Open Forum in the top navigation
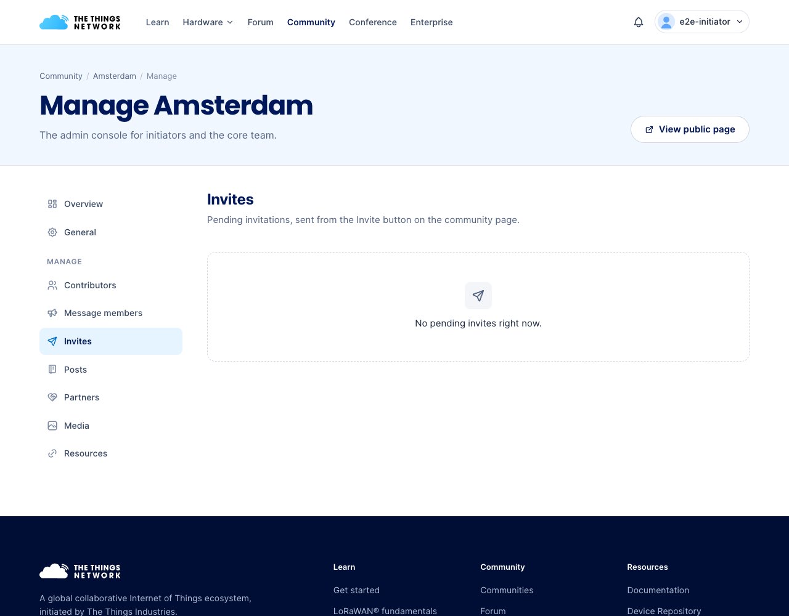Viewport: 789px width, 616px height. 261,22
